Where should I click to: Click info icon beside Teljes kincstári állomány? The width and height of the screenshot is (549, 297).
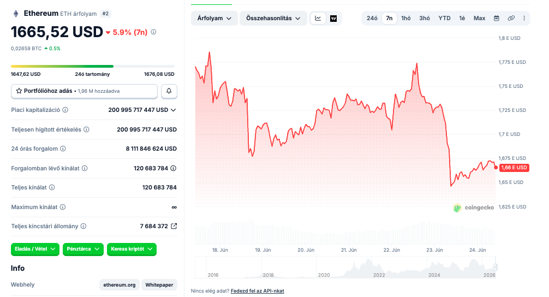click(x=83, y=226)
